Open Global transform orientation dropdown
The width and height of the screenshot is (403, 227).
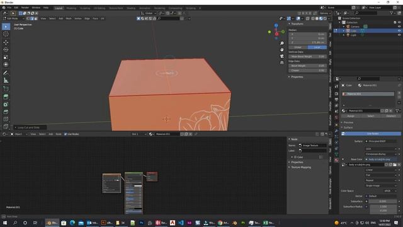tap(149, 13)
